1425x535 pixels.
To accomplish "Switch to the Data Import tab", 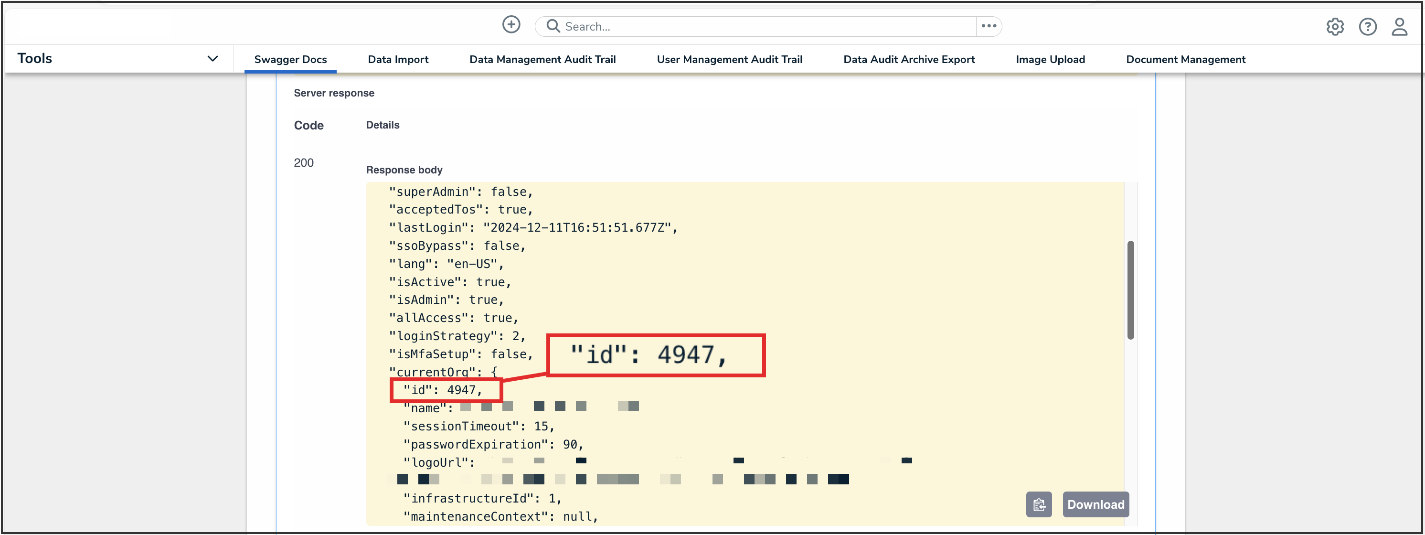I will pos(398,59).
